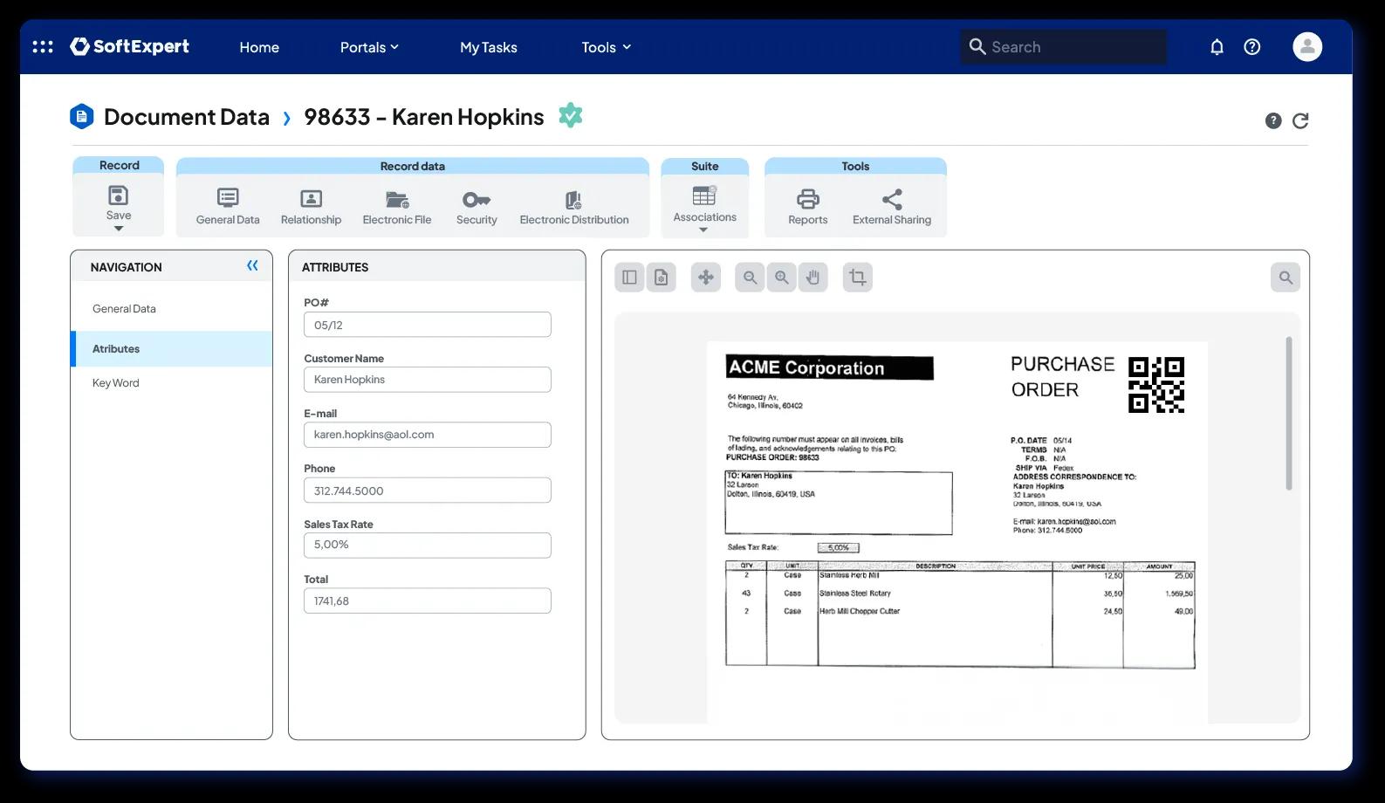Click the green verified badge icon
Image resolution: width=1385 pixels, height=803 pixels.
(570, 115)
